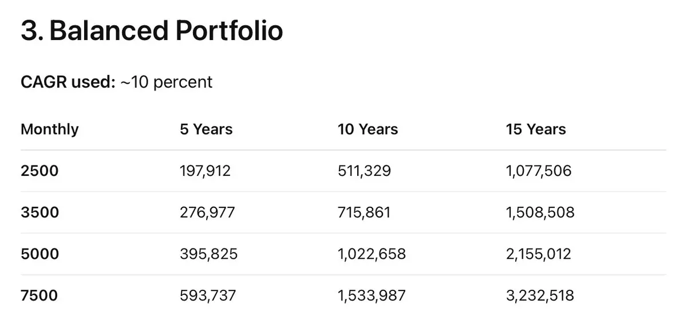Select the 276,977 value cell
The width and height of the screenshot is (687, 331).
207,212
